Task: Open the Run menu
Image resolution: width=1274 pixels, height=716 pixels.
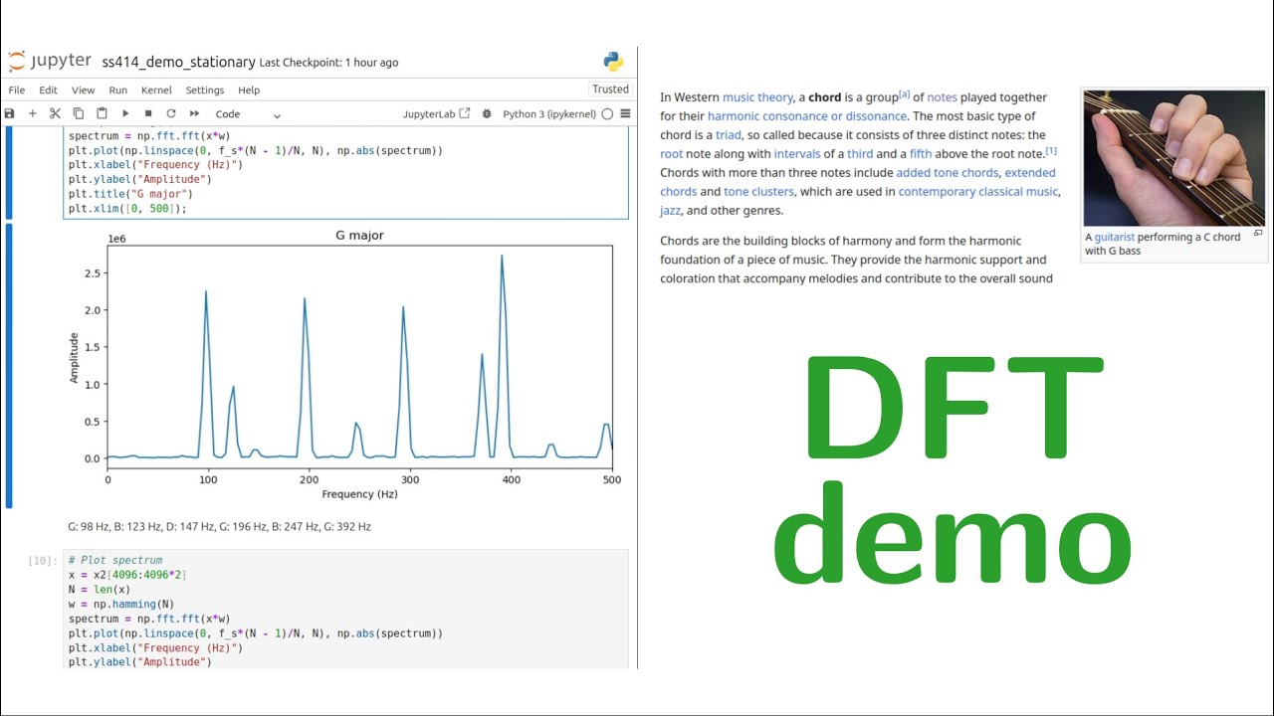Action: [117, 89]
